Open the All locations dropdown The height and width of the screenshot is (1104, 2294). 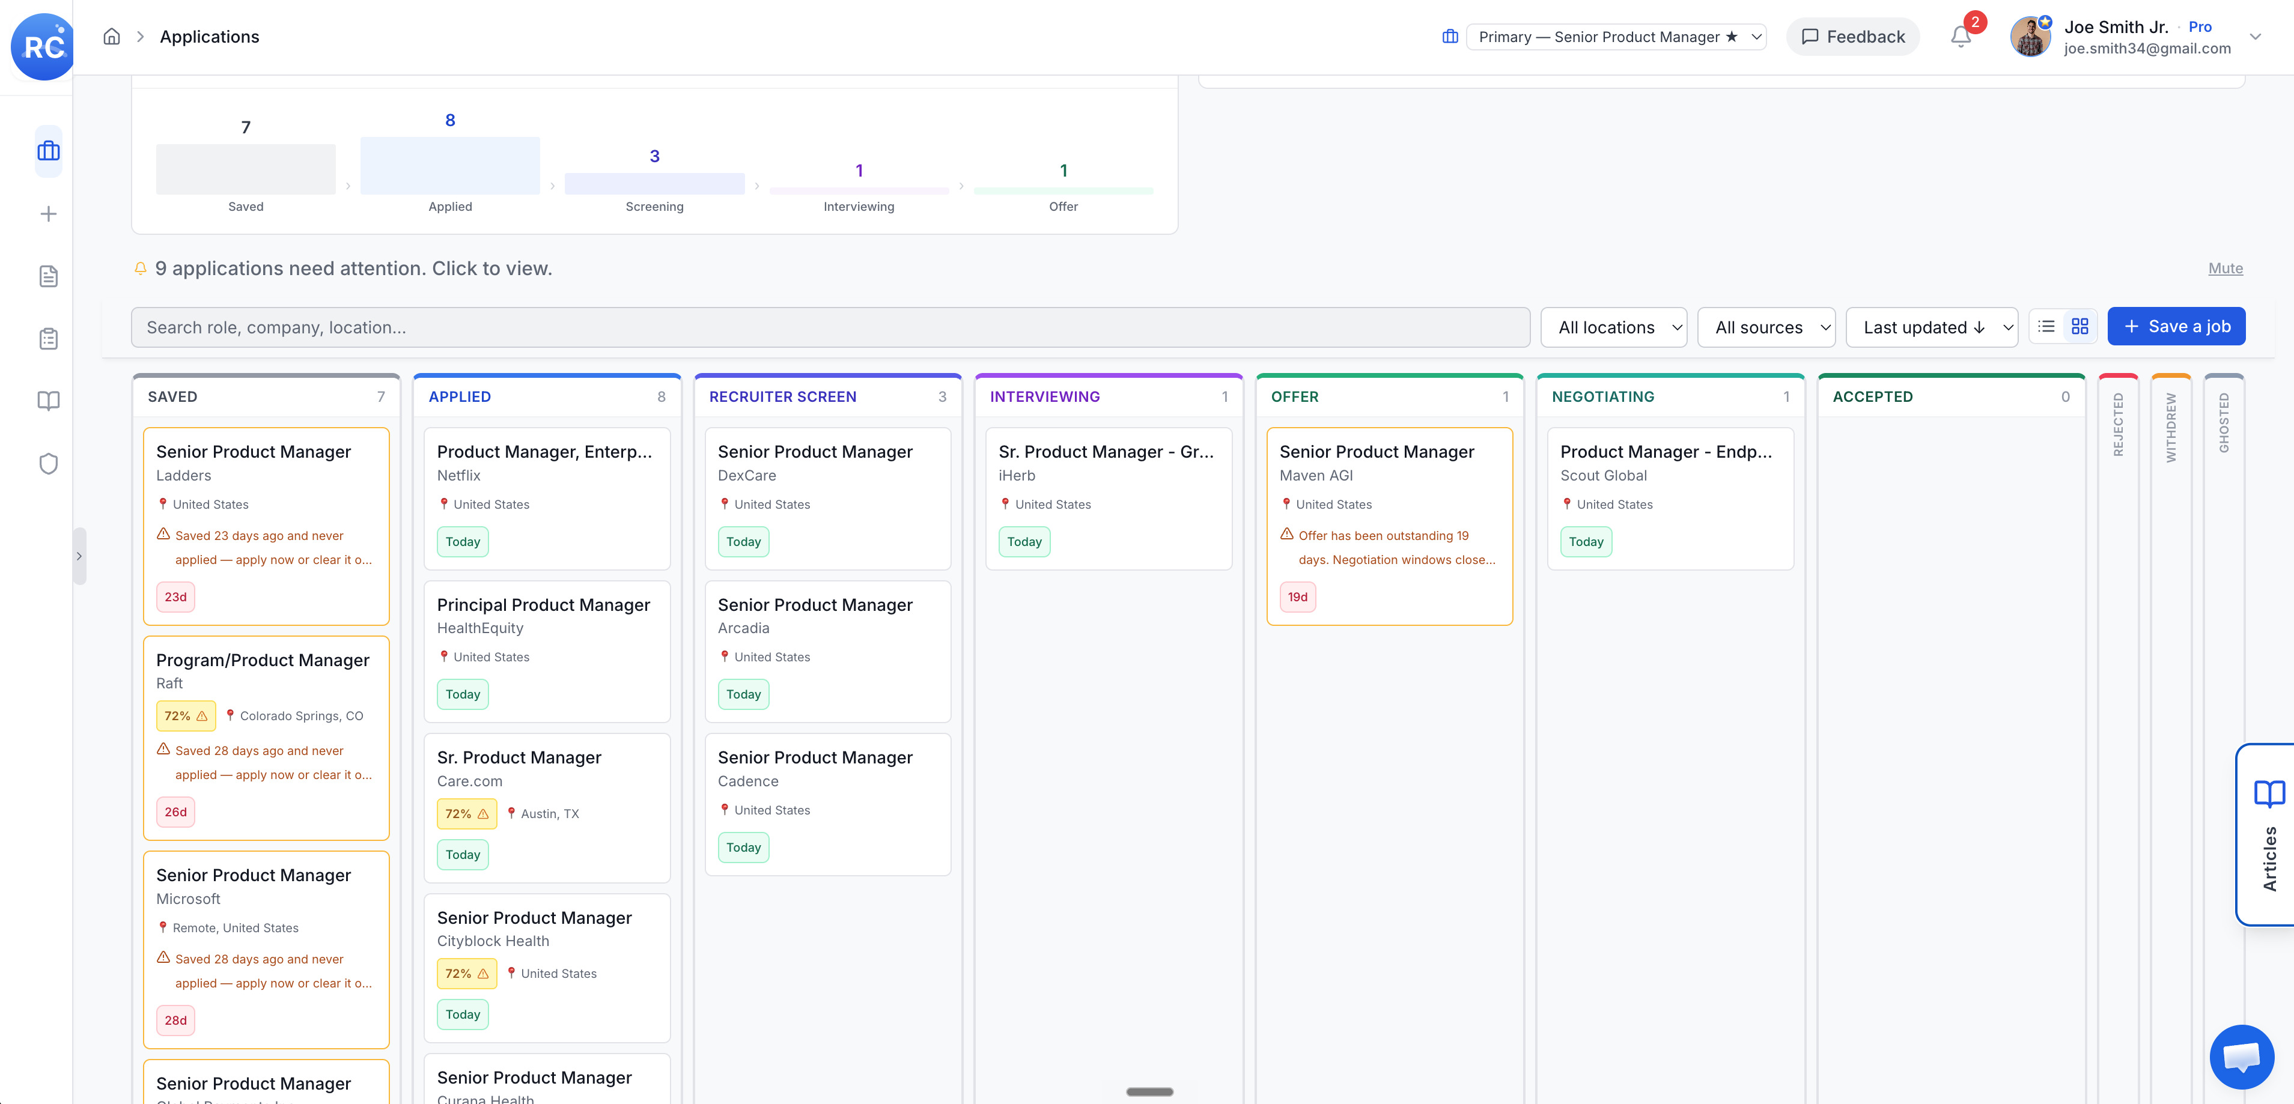[1614, 327]
